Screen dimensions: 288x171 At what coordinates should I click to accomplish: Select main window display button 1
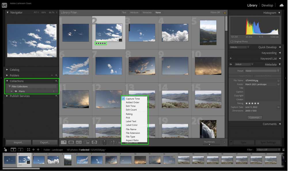click(13, 150)
